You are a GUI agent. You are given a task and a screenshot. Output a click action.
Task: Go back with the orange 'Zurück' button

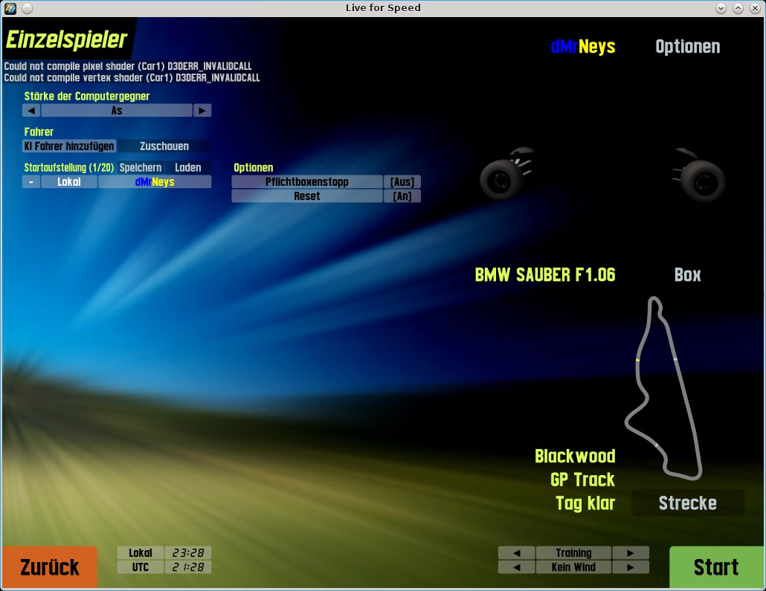point(49,567)
